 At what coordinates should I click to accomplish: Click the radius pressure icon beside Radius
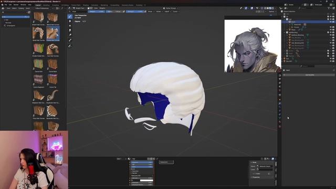point(124,12)
